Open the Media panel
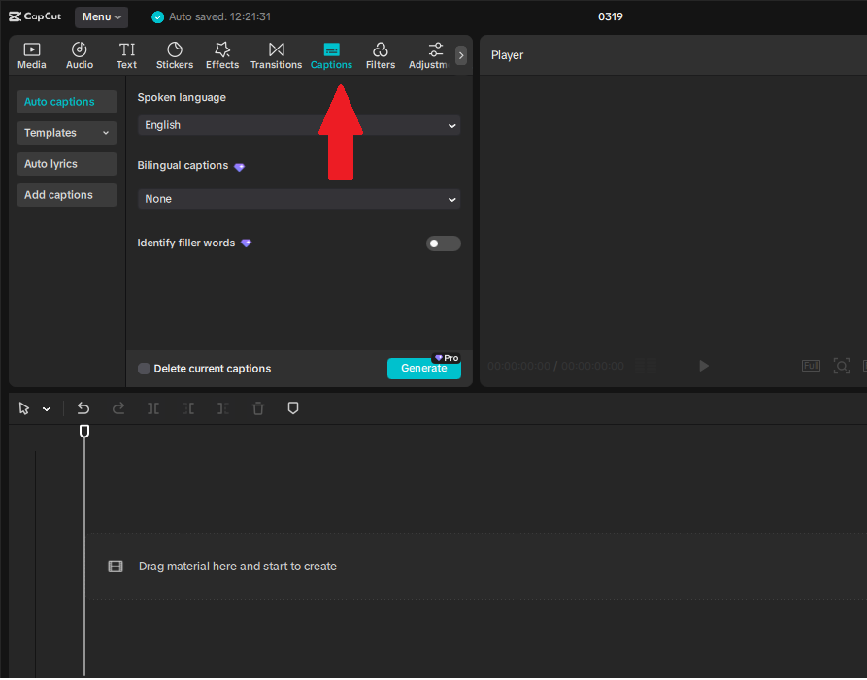 pos(31,54)
